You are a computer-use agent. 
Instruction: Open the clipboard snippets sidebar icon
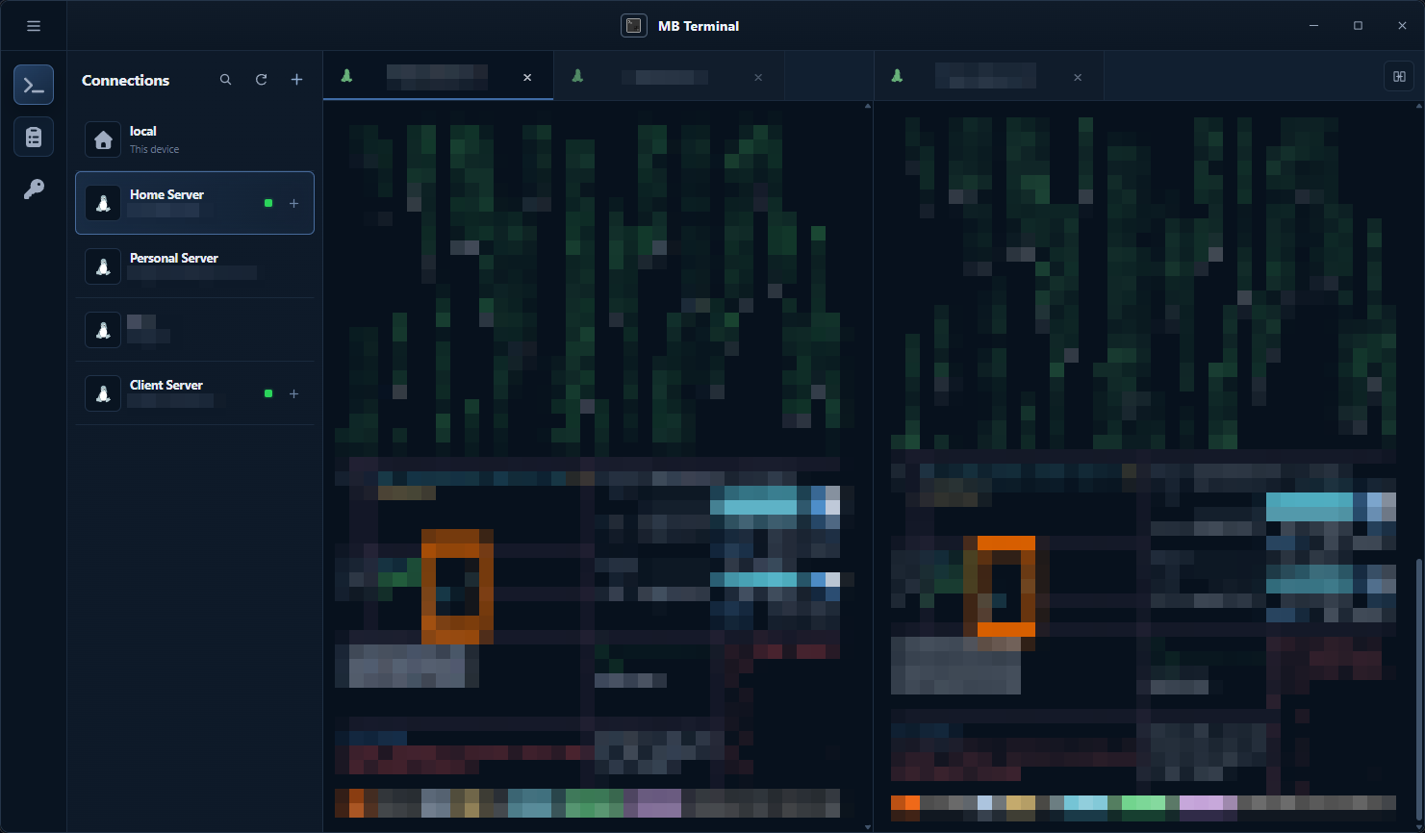click(34, 138)
